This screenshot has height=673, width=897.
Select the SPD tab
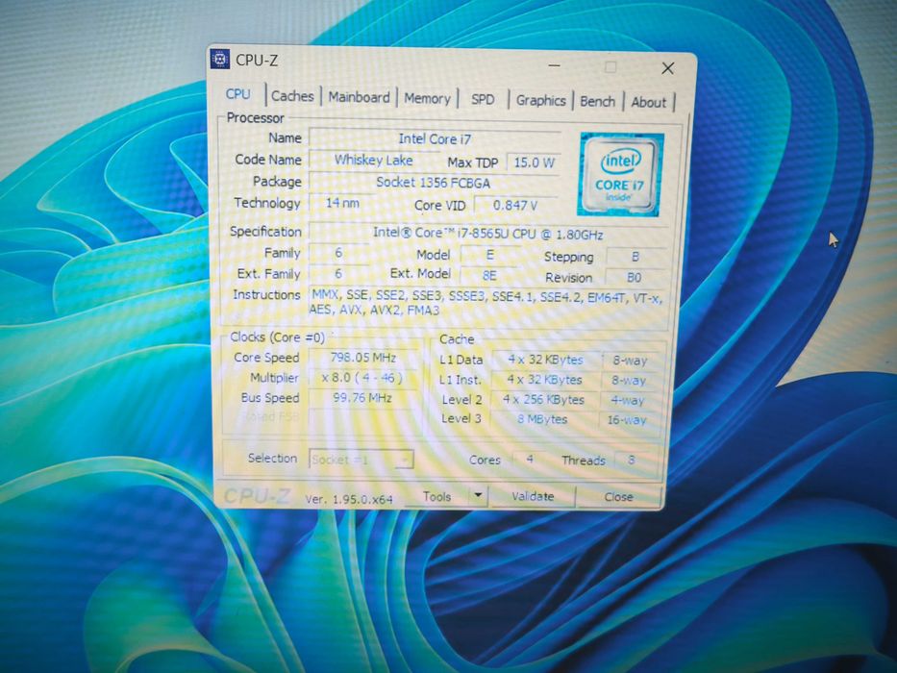tap(483, 100)
